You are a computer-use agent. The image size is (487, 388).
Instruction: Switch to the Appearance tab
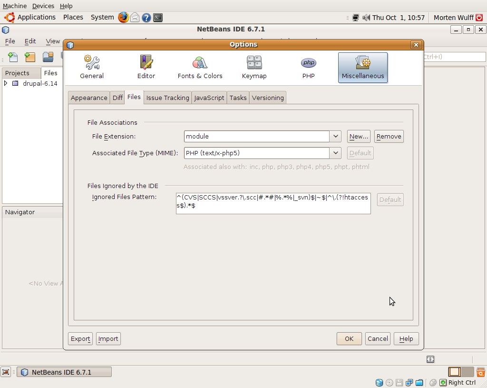89,98
